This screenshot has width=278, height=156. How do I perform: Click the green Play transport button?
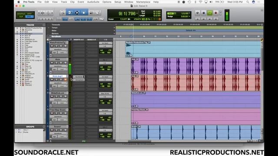(x=210, y=13)
